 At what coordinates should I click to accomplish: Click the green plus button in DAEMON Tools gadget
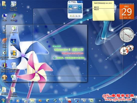pos(71,16)
